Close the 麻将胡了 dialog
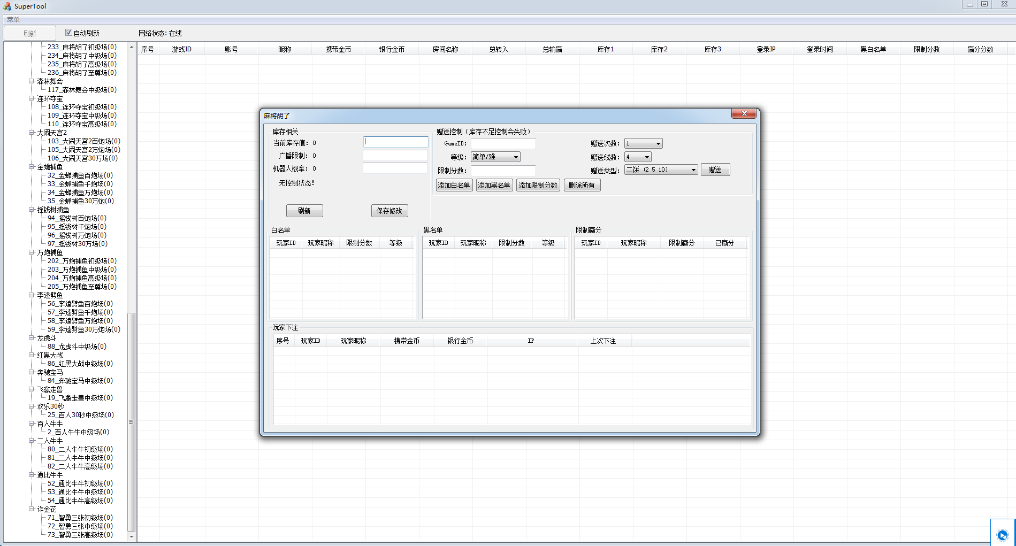Viewport: 1016px width, 546px height. pyautogui.click(x=744, y=113)
